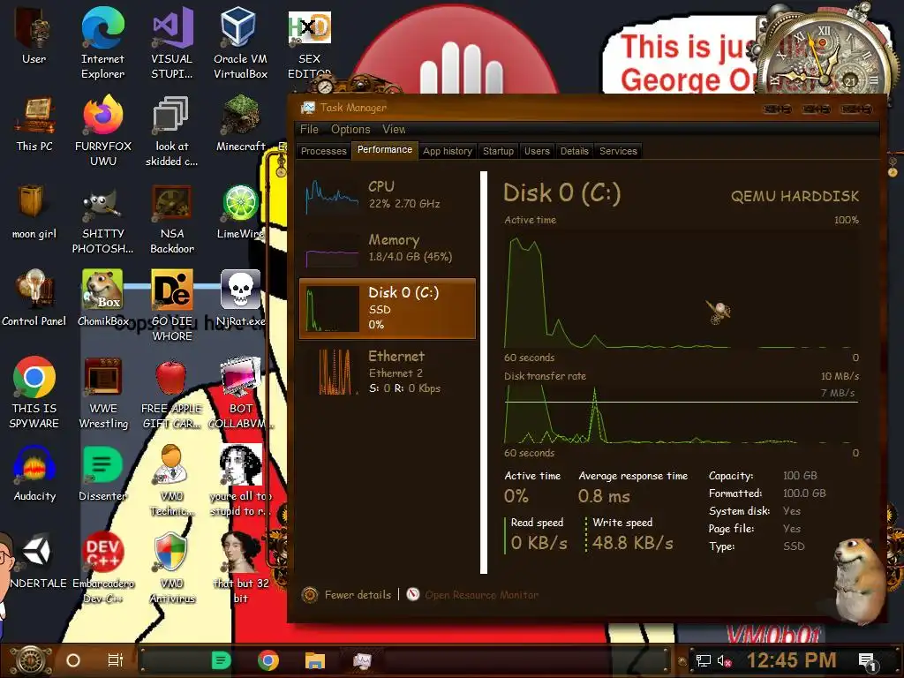
Task: Launch the LimeWire icon
Action: click(x=240, y=212)
